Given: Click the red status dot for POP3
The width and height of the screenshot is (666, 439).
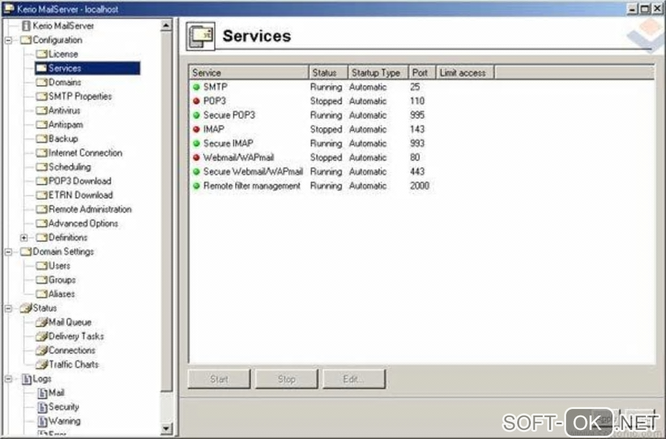Looking at the screenshot, I should (x=197, y=101).
